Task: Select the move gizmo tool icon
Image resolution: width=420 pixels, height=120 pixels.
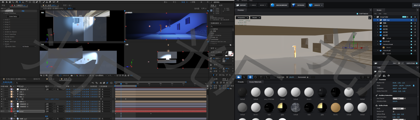Action: pyautogui.click(x=250, y=77)
